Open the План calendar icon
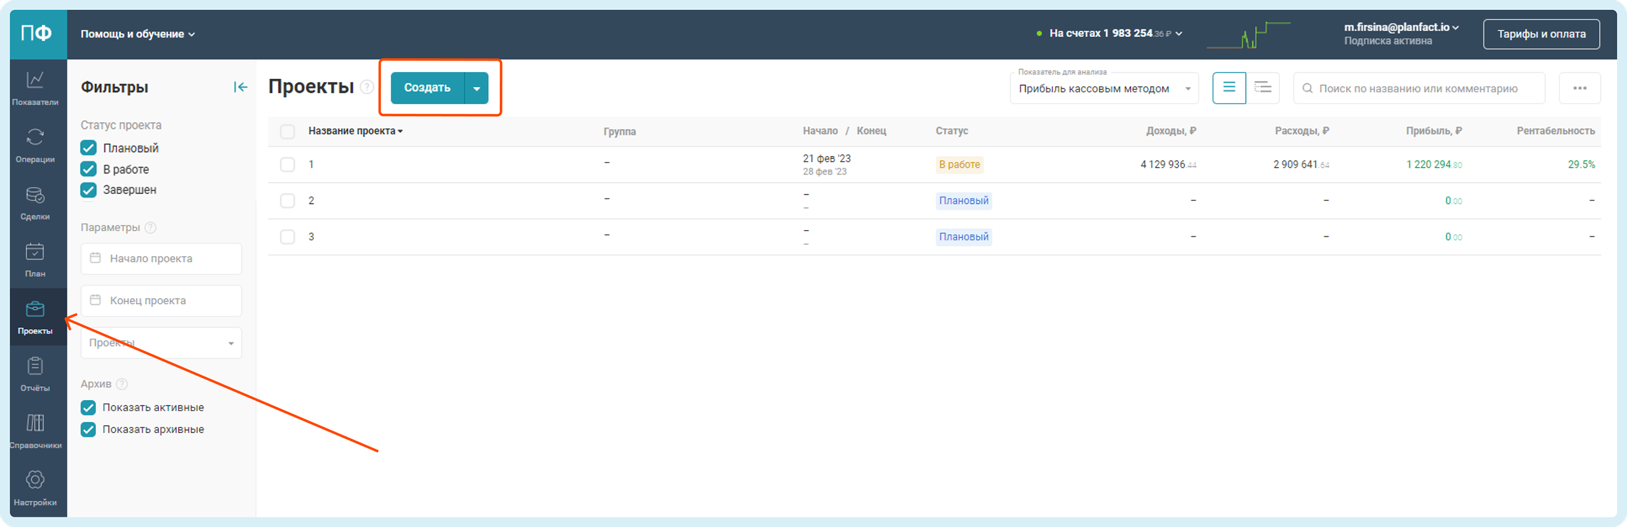This screenshot has height=527, width=1627. click(35, 259)
